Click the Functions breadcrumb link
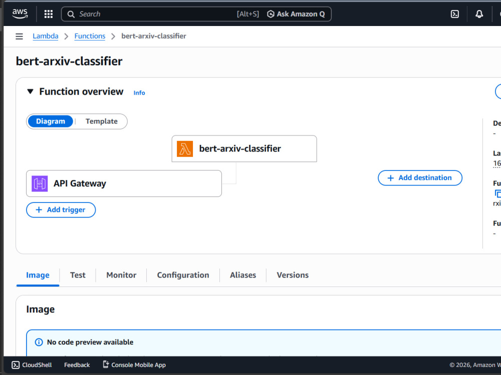 coord(90,36)
